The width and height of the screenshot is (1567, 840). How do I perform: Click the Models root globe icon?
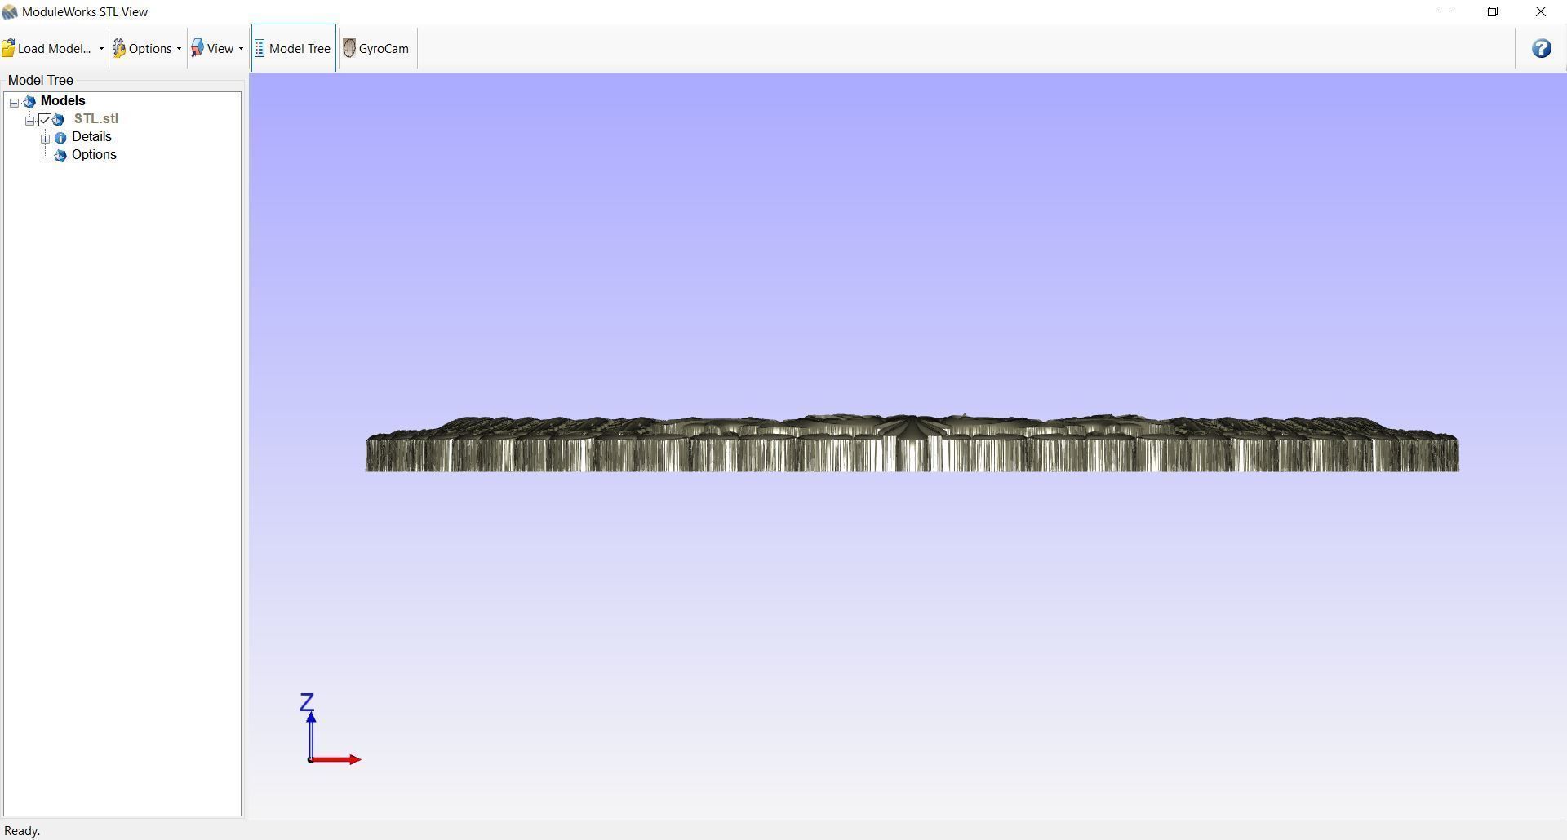29,102
